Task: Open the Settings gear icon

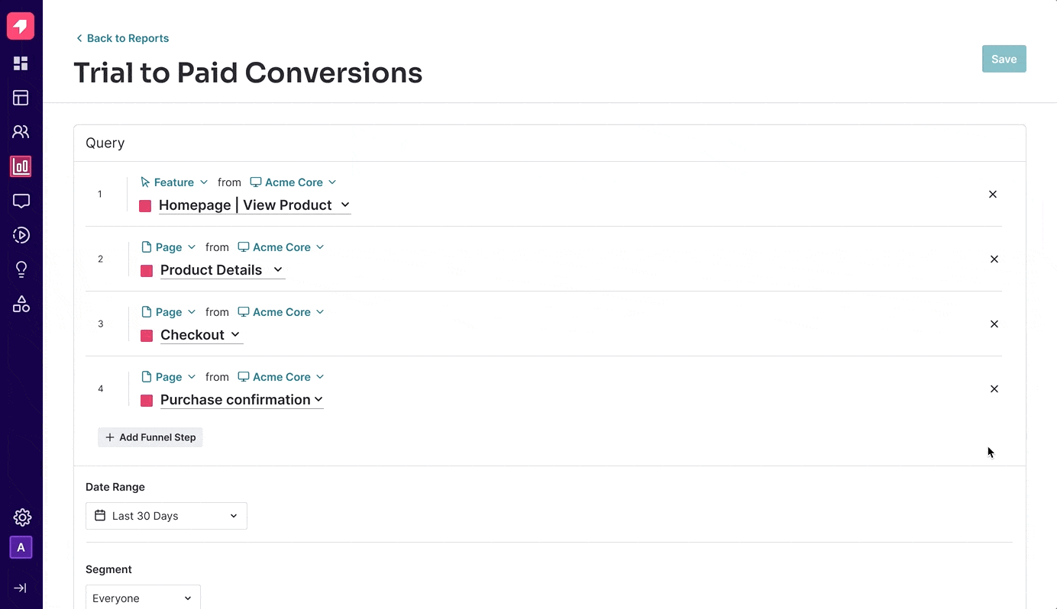Action: coord(21,517)
